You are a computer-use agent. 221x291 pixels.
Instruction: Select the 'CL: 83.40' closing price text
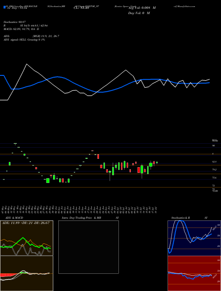[x=81, y=8]
